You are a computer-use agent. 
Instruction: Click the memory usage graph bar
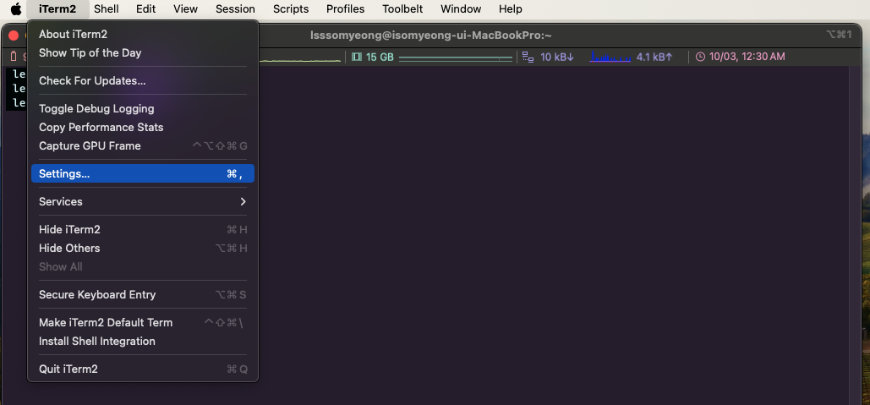click(x=456, y=57)
